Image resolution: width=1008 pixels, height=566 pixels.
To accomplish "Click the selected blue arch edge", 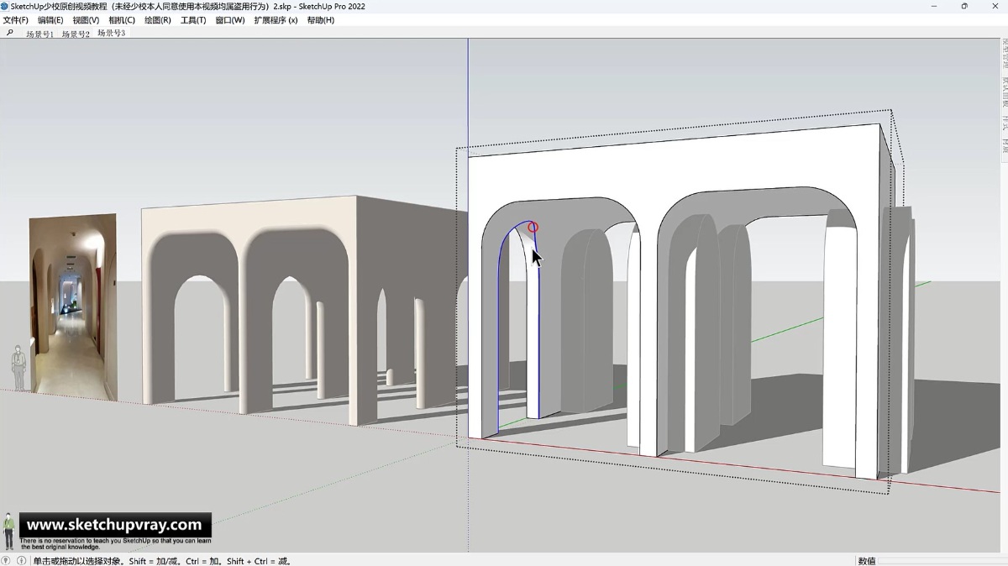I will coord(499,336).
